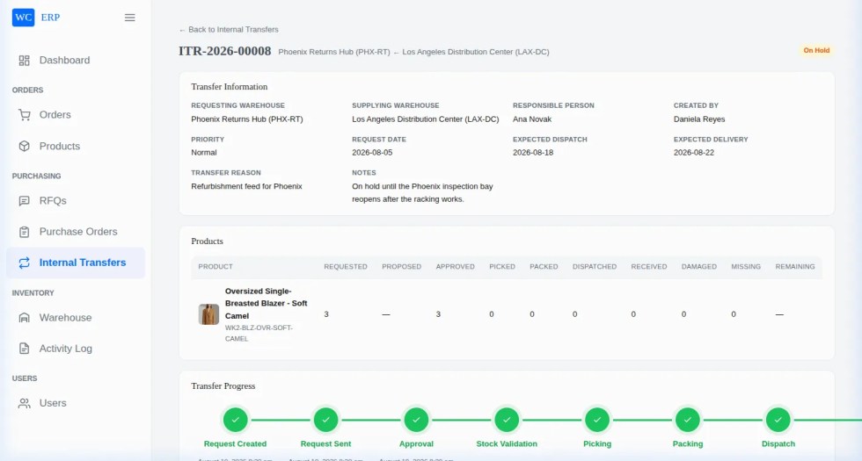Click Refurbishment feed for Phoenix reason
Screen dimensions: 862x461
click(x=247, y=186)
